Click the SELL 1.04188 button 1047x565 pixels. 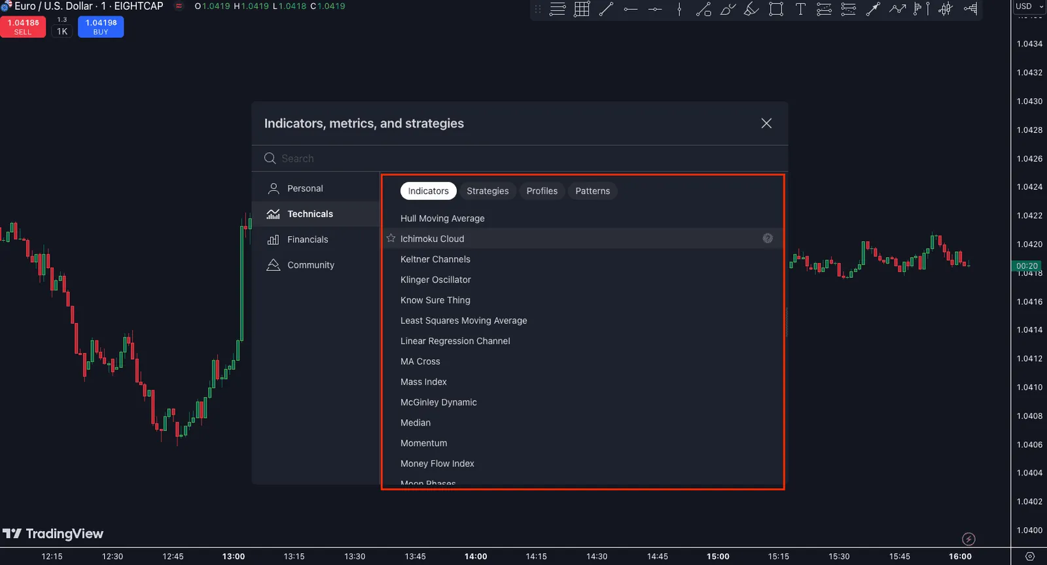tap(23, 27)
